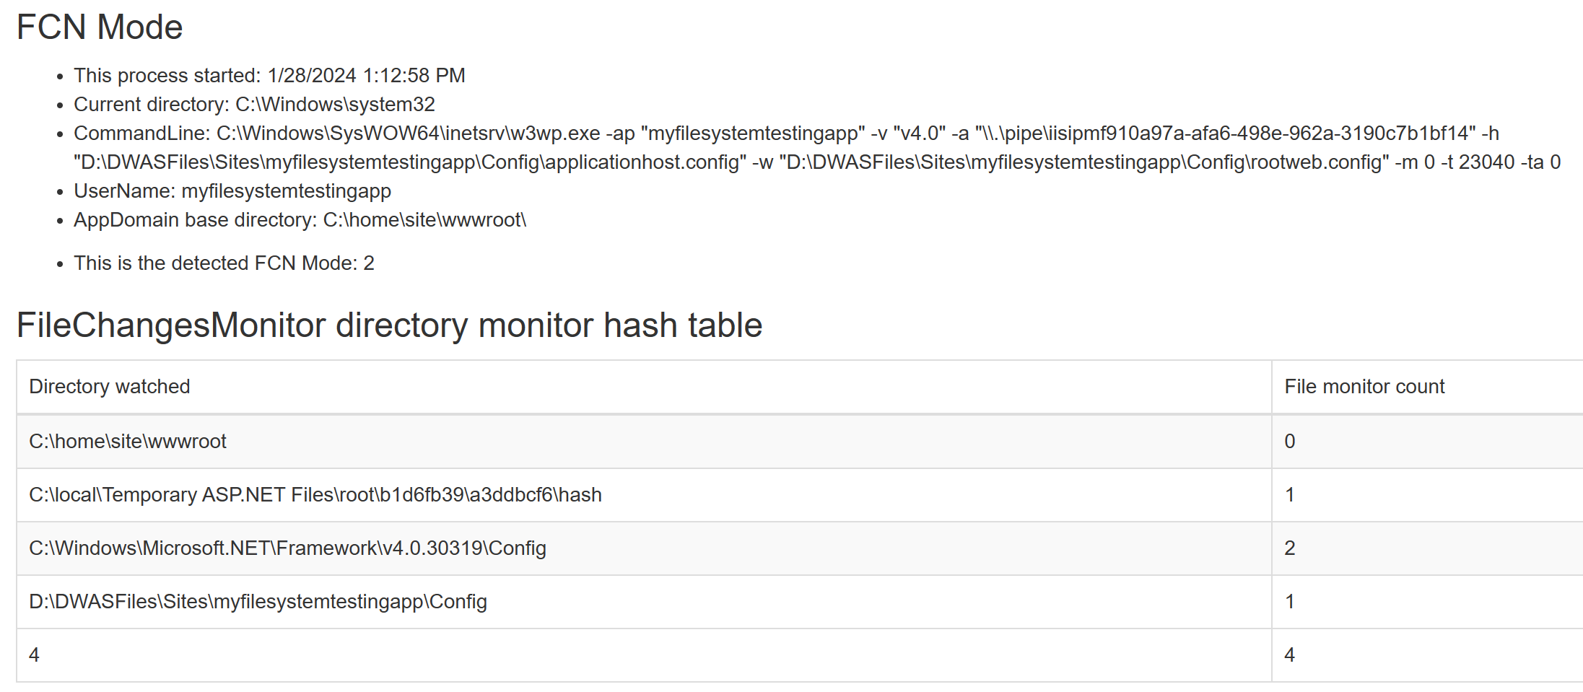
Task: Click the count 0 for wwwroot
Action: (1290, 442)
